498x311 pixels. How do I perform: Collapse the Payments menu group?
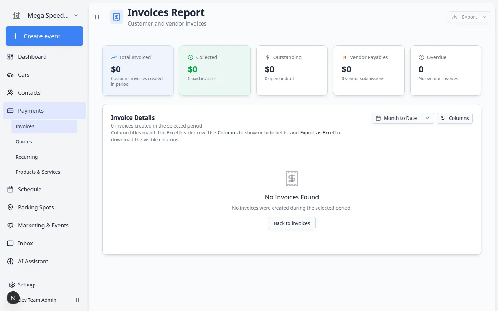44,111
